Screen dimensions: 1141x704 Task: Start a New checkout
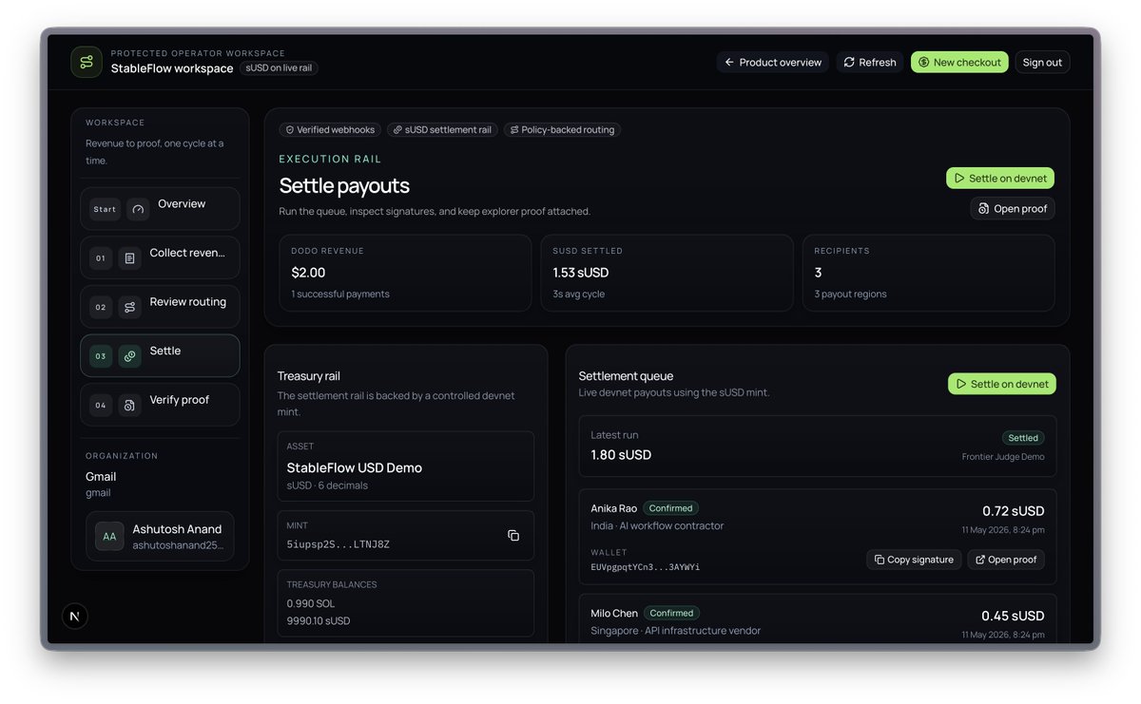coord(959,62)
